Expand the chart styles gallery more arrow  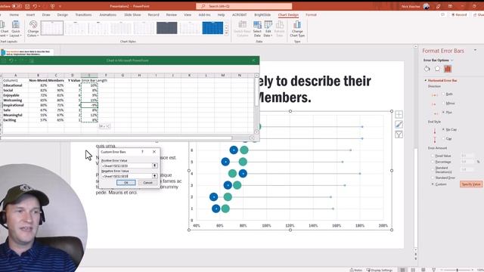point(227,33)
